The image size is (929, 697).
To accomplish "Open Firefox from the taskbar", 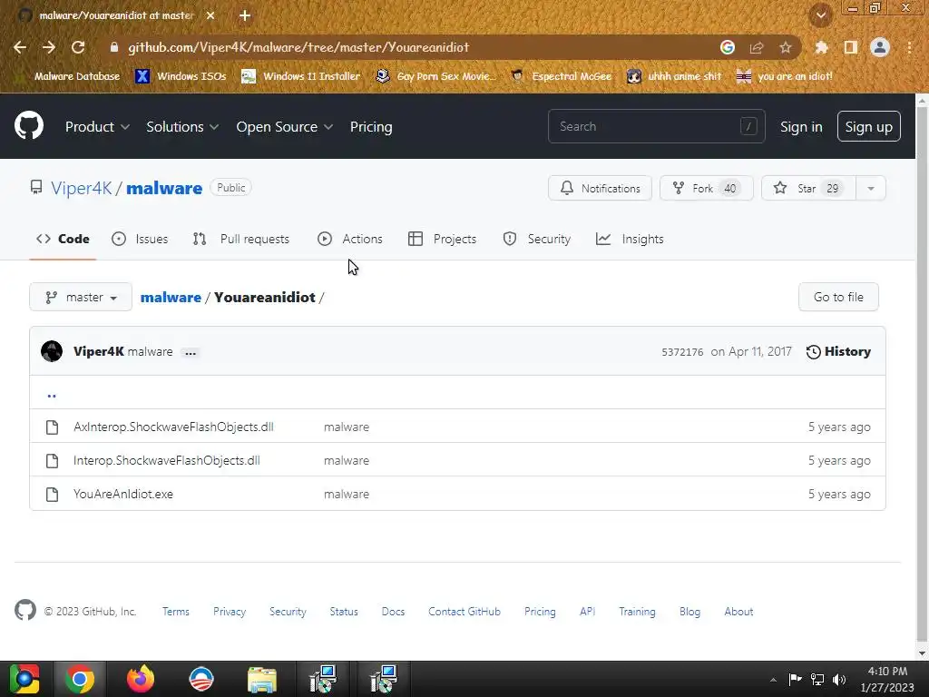I will pos(141,679).
